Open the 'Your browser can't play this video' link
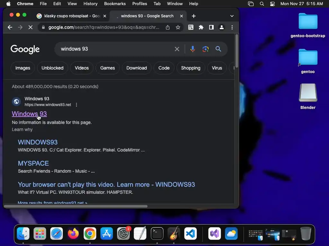329x246 pixels. pyautogui.click(x=106, y=184)
